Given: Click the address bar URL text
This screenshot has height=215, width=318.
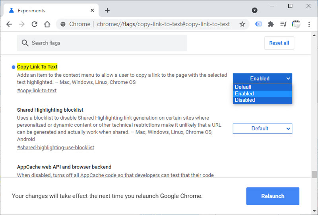Looking at the screenshot, I should [163, 24].
